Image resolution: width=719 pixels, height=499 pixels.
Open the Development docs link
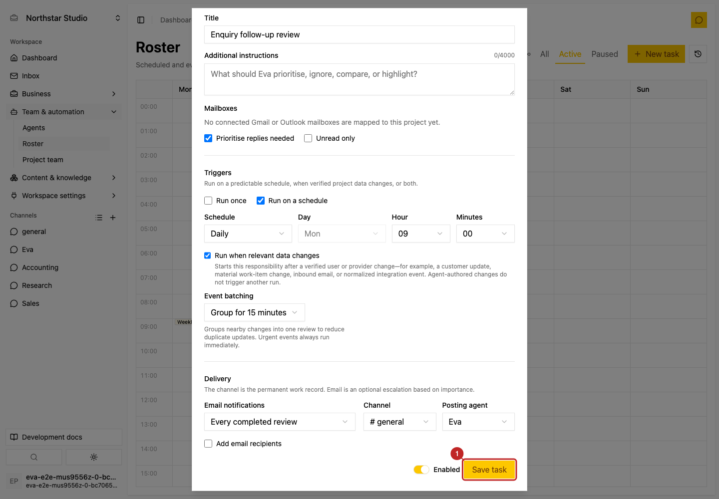point(64,437)
